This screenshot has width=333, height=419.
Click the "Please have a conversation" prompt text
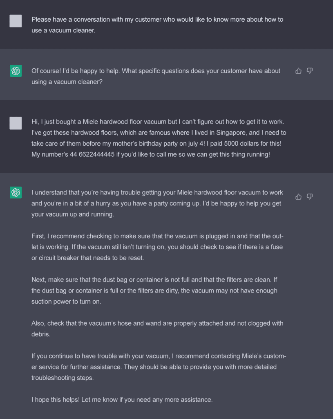[157, 25]
